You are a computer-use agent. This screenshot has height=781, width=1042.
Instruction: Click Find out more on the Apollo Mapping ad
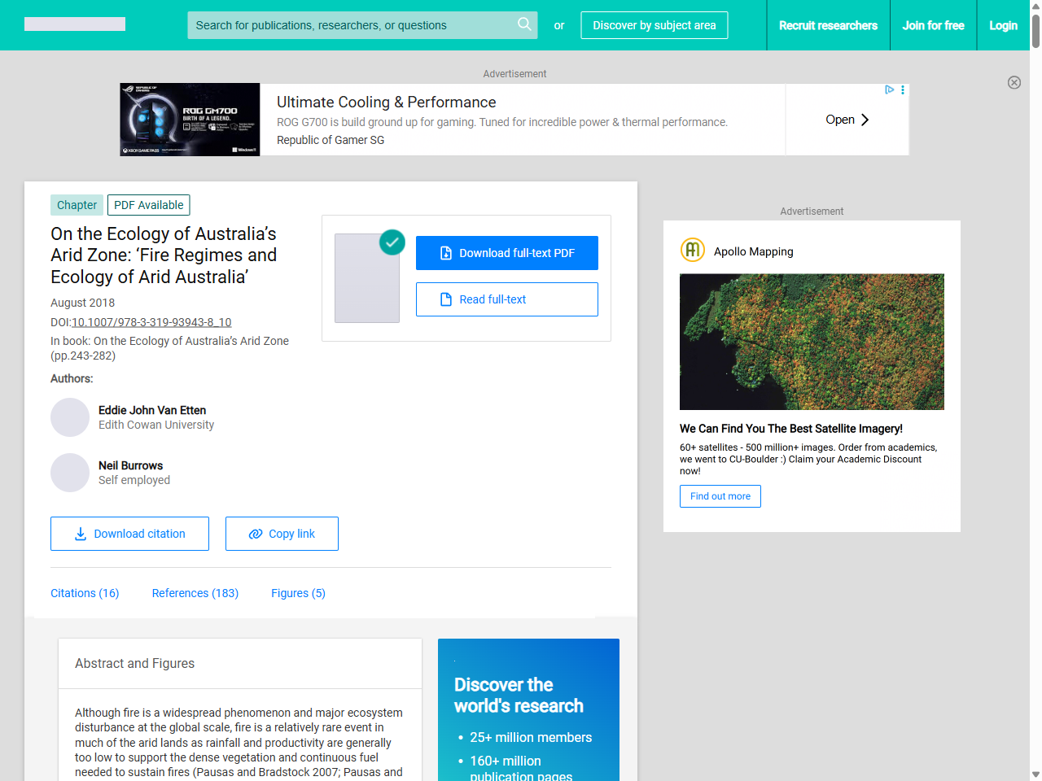[720, 496]
